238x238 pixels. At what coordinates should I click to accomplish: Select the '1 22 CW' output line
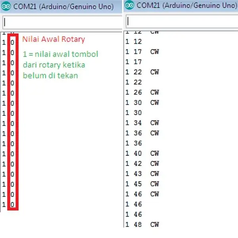tap(142, 72)
